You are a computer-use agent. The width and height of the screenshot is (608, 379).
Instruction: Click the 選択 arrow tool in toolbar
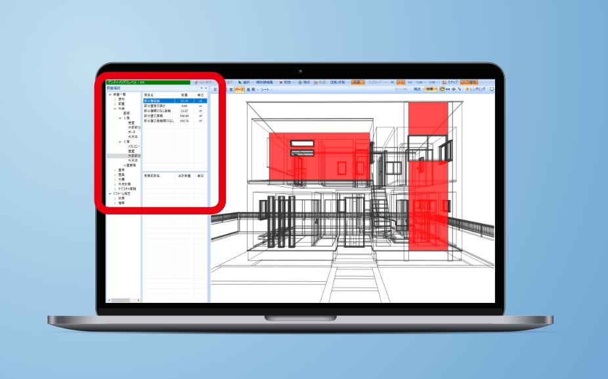(x=240, y=83)
